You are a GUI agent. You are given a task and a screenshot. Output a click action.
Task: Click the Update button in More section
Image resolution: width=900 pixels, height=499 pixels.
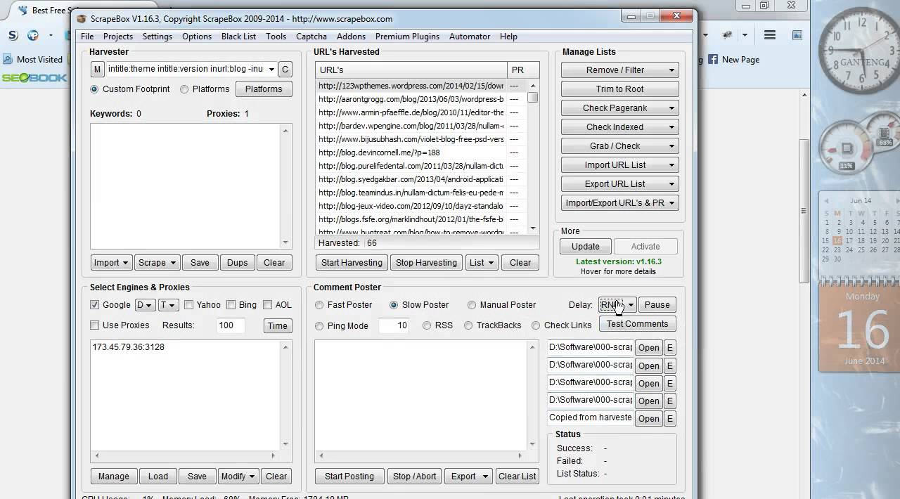(585, 247)
